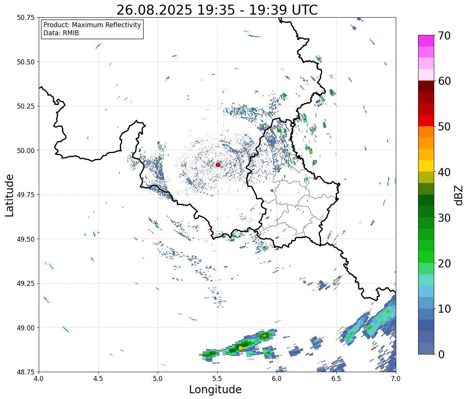
Task: Click the red radar location marker
Action: 218,165
